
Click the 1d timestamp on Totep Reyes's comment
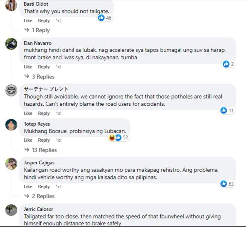(58, 140)
